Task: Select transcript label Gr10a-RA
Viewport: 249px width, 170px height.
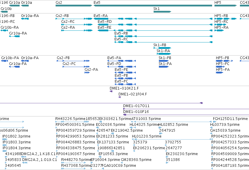Action: [x=18, y=33]
